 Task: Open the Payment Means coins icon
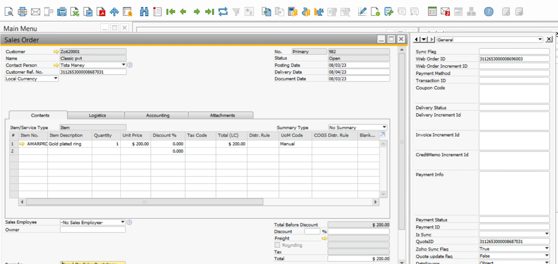(x=306, y=12)
